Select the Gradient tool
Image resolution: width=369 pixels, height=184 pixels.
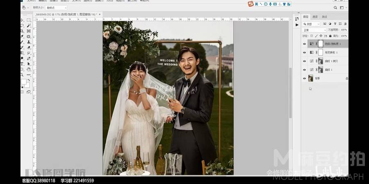(22, 53)
